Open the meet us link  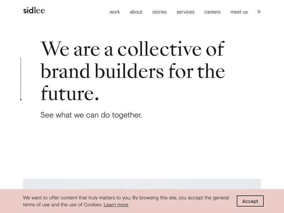[x=239, y=12]
